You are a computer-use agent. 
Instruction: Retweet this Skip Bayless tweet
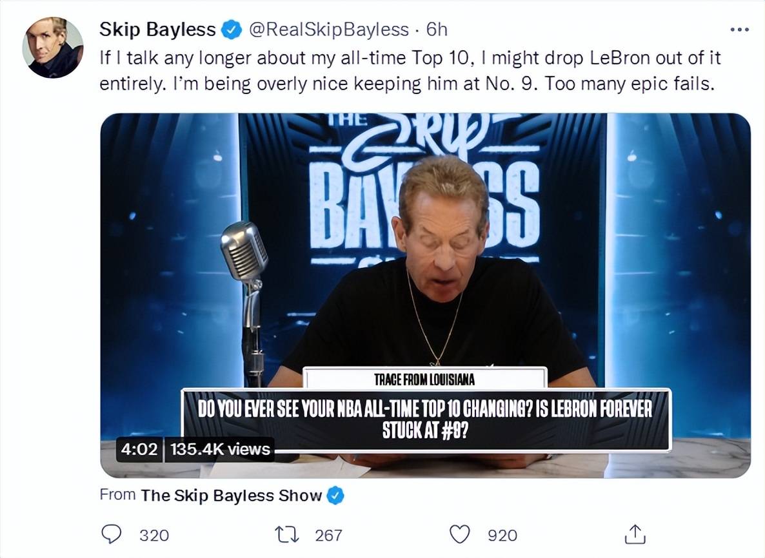[x=288, y=535]
